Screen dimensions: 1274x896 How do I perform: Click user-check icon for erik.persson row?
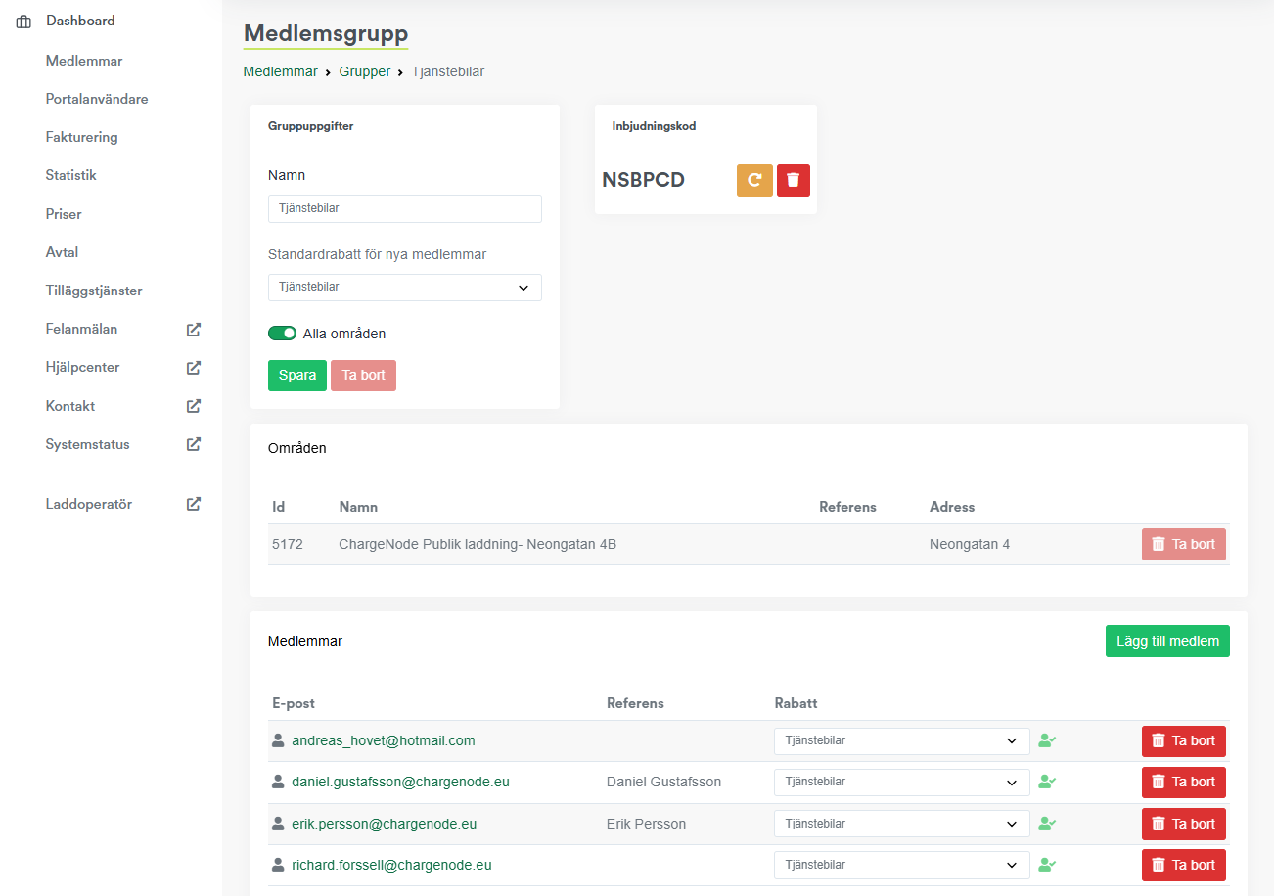pos(1047,825)
